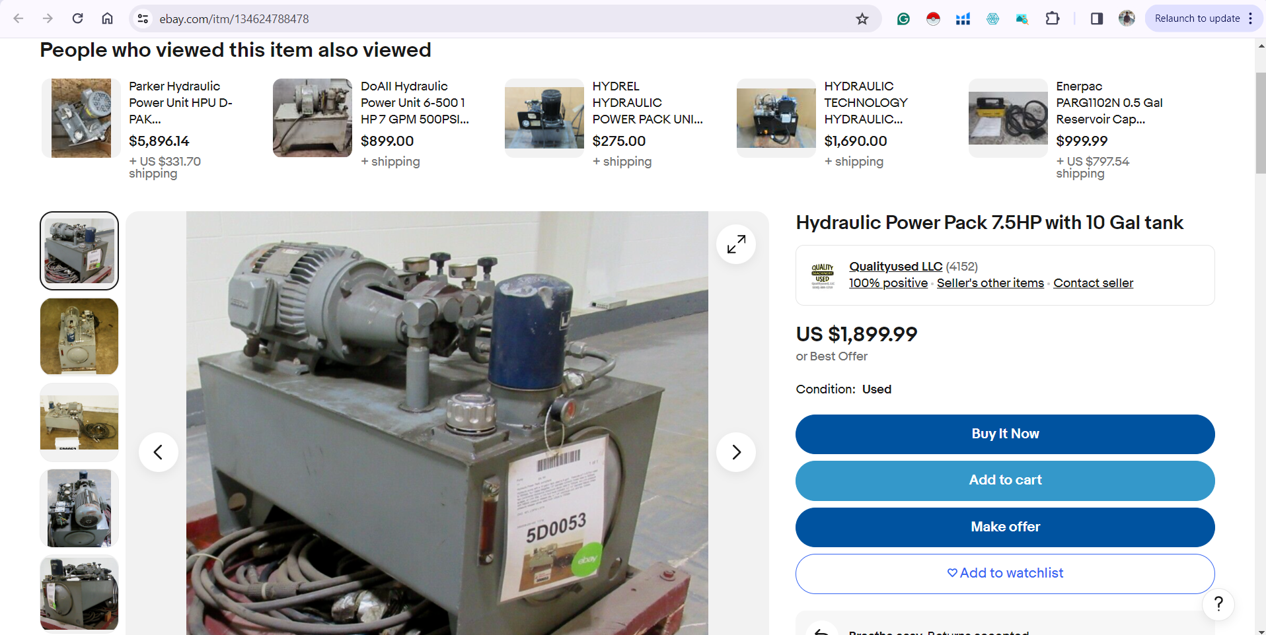Open the help question mark button
This screenshot has height=635, width=1266.
tap(1218, 604)
